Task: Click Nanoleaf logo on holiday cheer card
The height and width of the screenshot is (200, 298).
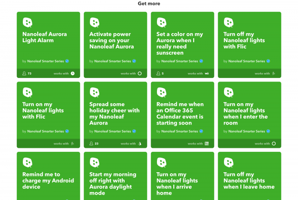Action: (x=95, y=92)
